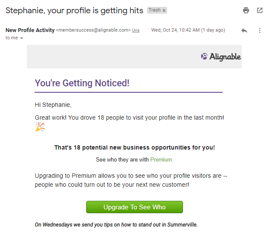Click the italic Wednesdays tips footer text
The height and width of the screenshot is (235, 270).
116,224
